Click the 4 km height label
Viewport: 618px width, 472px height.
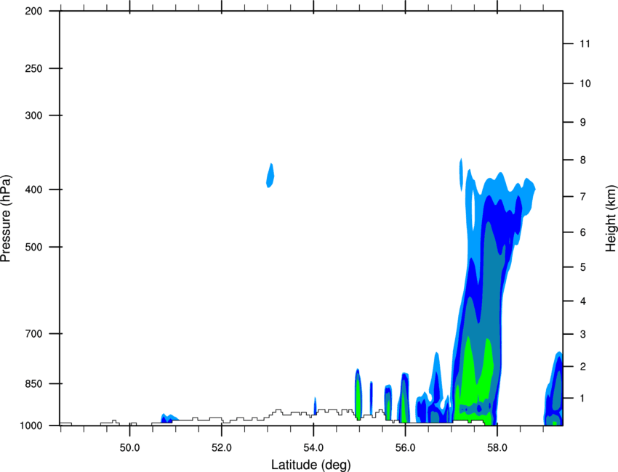coord(583,301)
